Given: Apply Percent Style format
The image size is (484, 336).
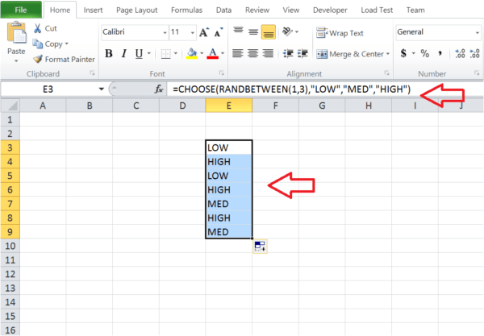Looking at the screenshot, I should pyautogui.click(x=425, y=53).
